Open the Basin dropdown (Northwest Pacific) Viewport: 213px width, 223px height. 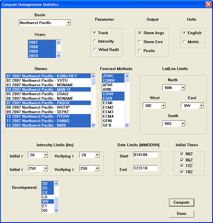[68, 23]
